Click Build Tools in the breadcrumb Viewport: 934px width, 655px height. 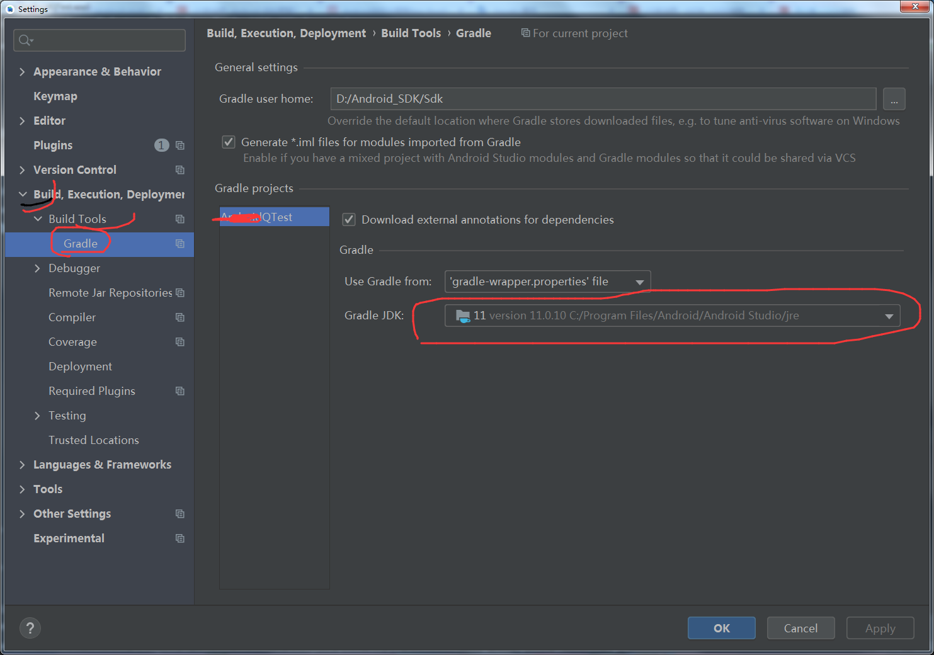[x=411, y=33]
